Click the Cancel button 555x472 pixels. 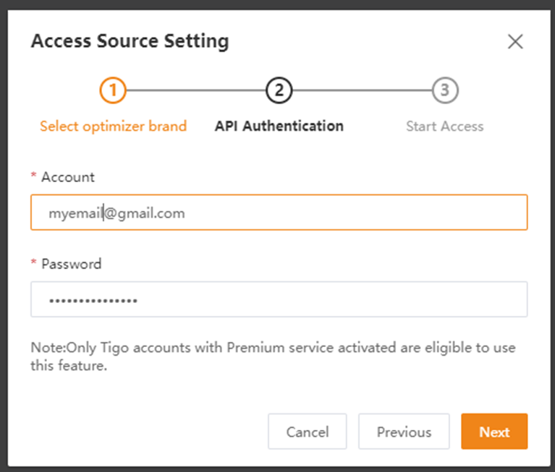point(308,432)
